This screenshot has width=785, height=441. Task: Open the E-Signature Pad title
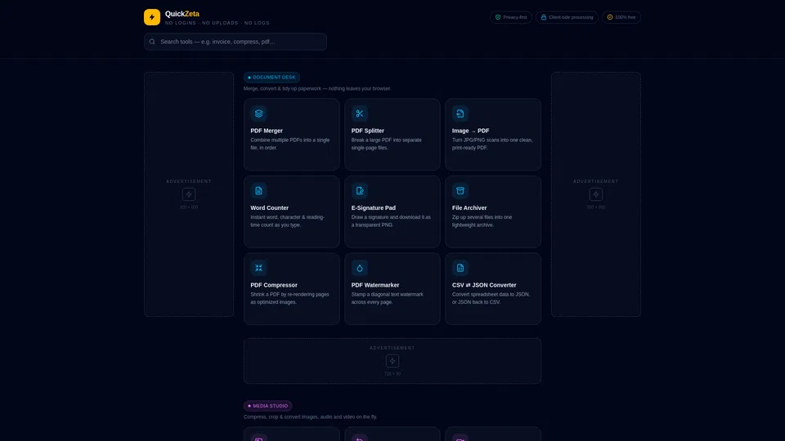point(373,207)
